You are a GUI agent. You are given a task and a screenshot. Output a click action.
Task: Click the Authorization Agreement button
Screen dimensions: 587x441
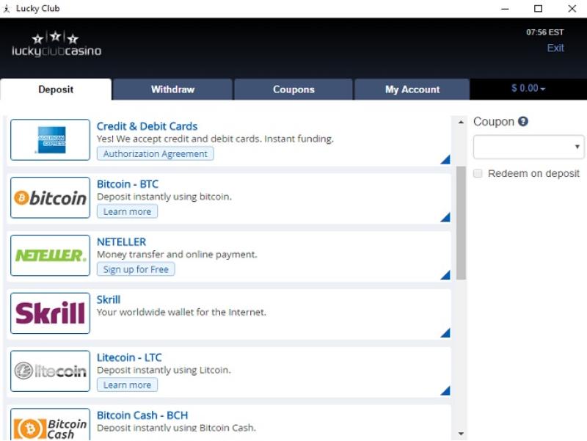click(156, 154)
